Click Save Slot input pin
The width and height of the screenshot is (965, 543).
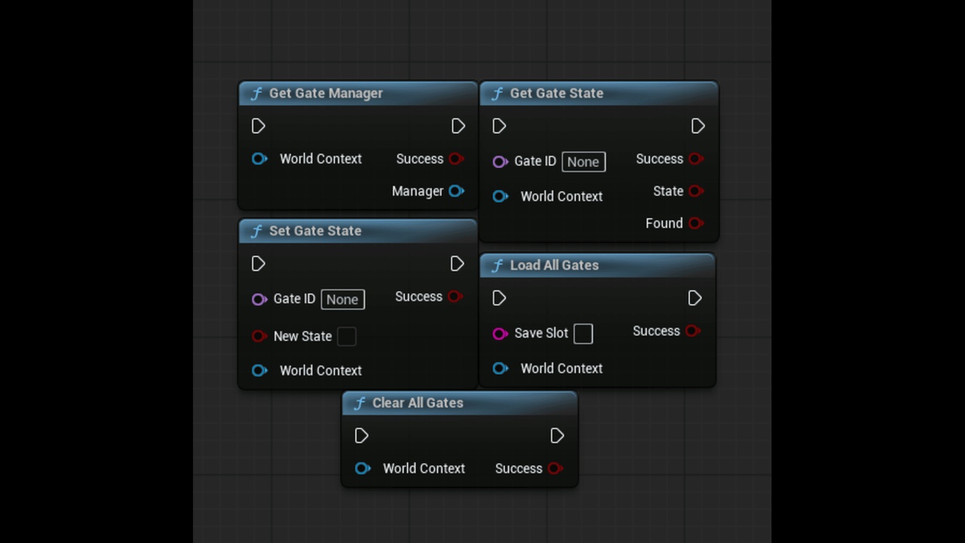point(500,333)
